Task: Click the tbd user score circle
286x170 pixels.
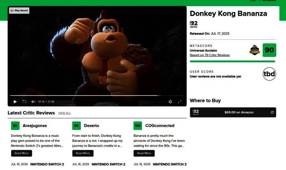Action: 269,74
